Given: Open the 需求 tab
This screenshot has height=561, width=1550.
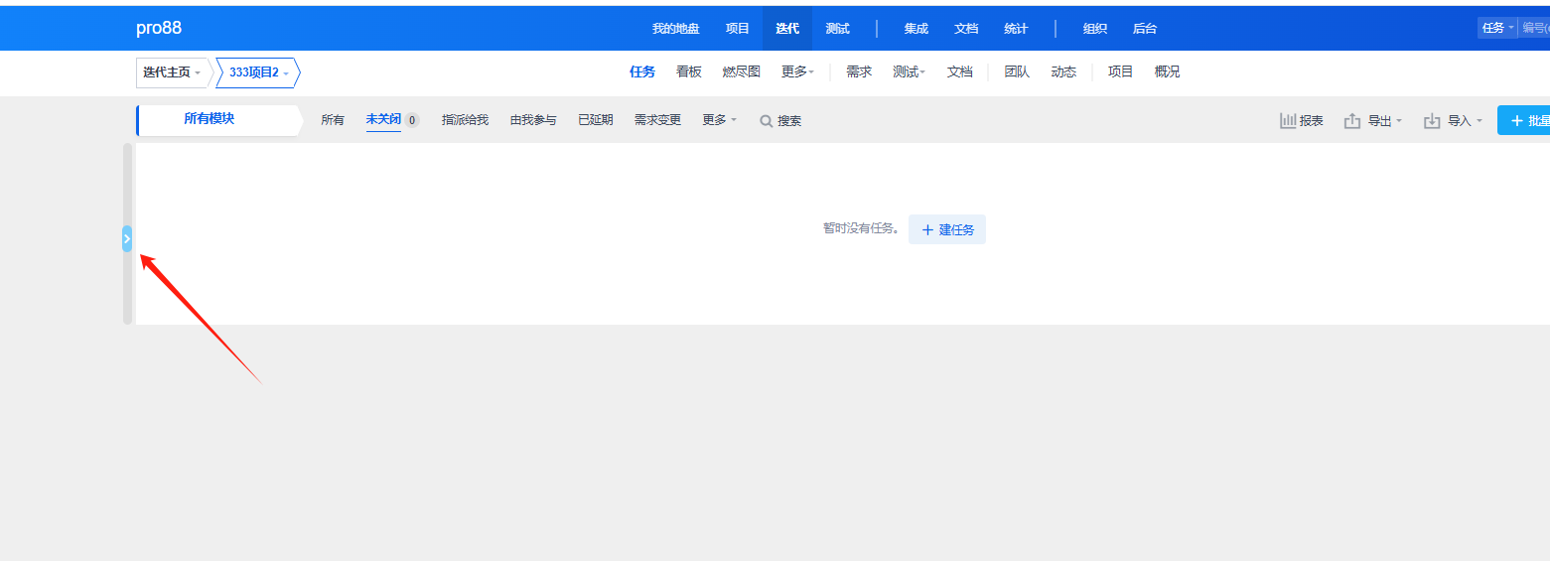Looking at the screenshot, I should (x=859, y=71).
